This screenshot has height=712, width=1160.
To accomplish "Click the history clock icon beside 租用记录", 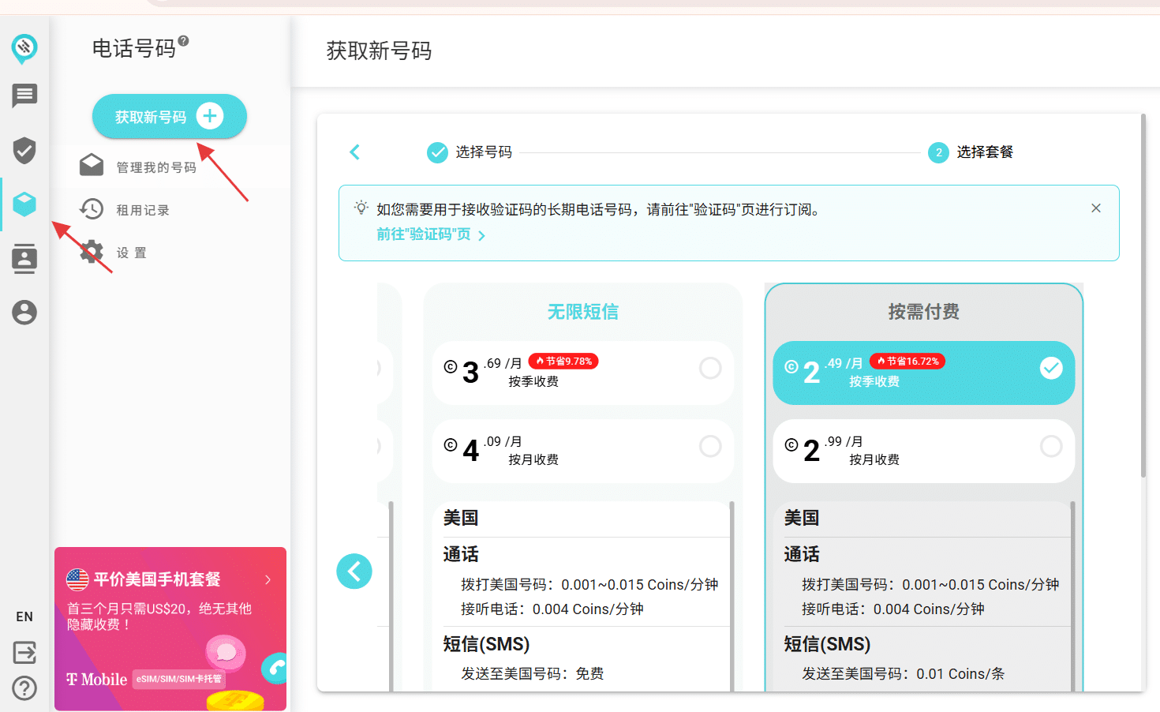I will [x=92, y=208].
